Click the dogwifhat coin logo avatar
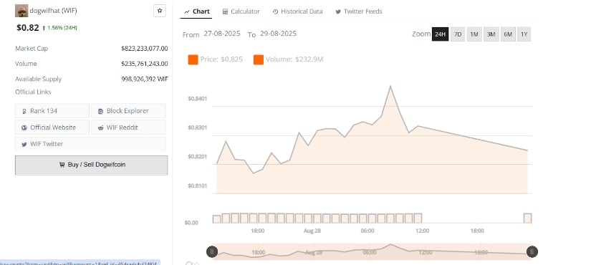 pos(21,11)
